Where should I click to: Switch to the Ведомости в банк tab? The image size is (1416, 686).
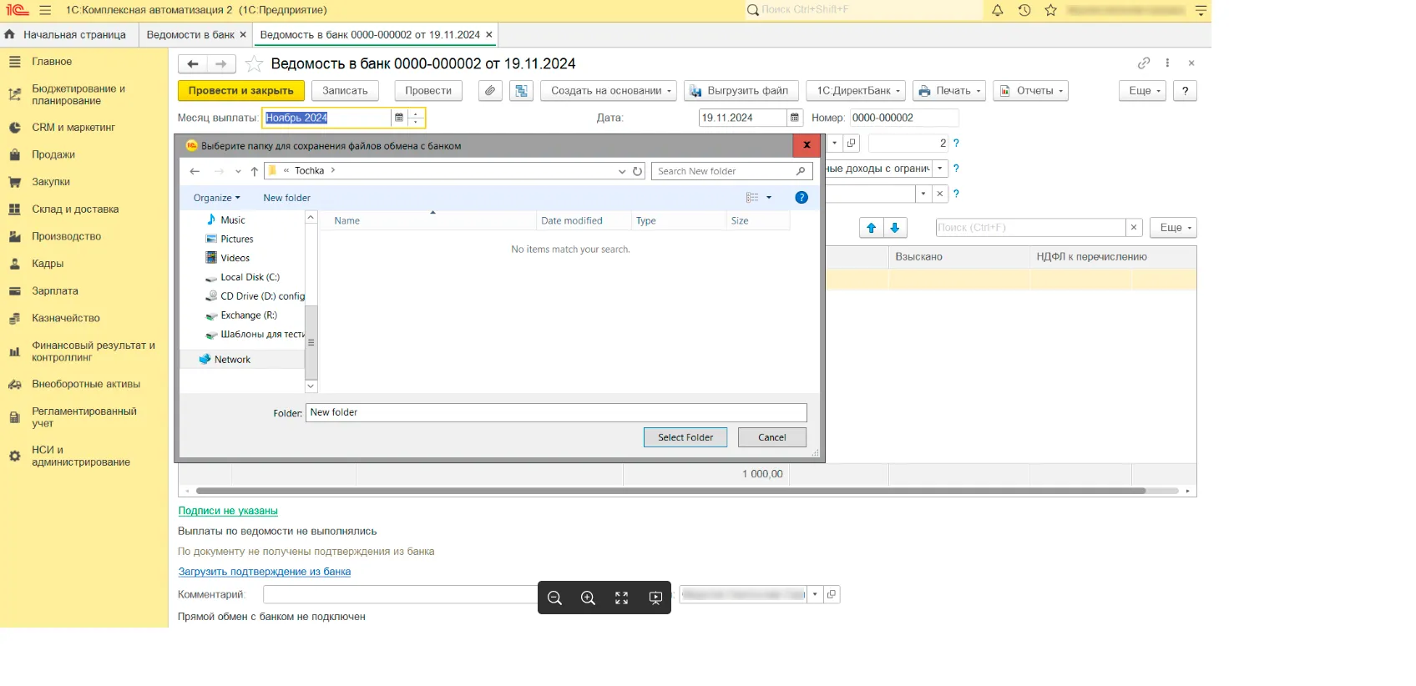click(x=190, y=35)
